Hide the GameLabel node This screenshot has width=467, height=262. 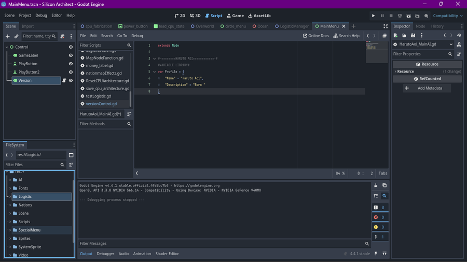[71, 55]
